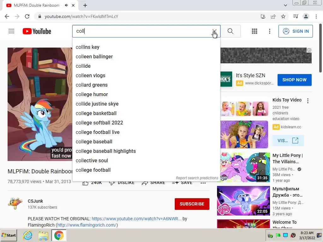Open the media controls icon in Chrome toolbar
Viewport: 323px width, 242px height.
[296, 16]
